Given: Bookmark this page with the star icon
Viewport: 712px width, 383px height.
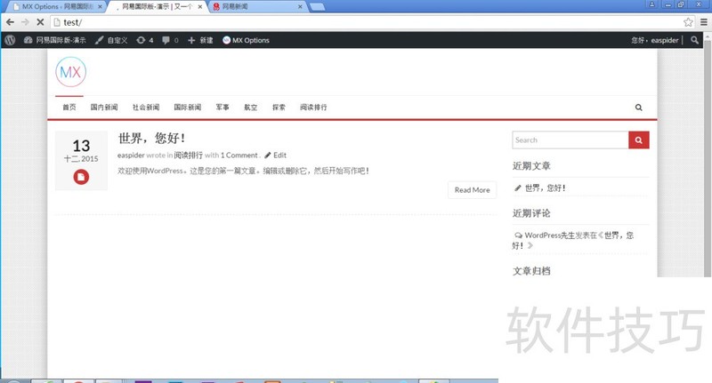Looking at the screenshot, I should coord(688,22).
